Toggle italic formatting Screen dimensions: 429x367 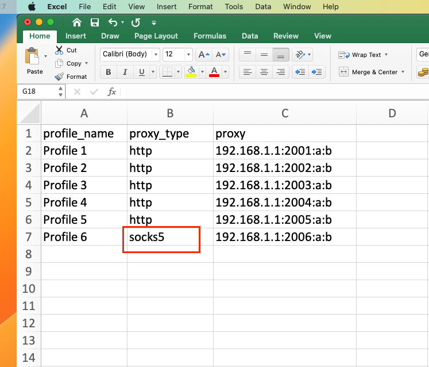pos(125,72)
